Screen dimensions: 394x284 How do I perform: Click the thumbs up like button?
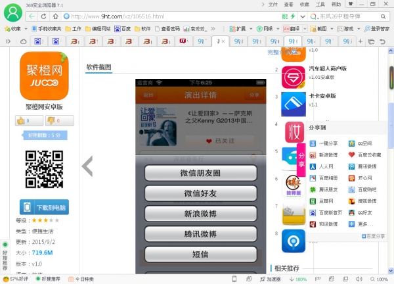tap(29, 120)
